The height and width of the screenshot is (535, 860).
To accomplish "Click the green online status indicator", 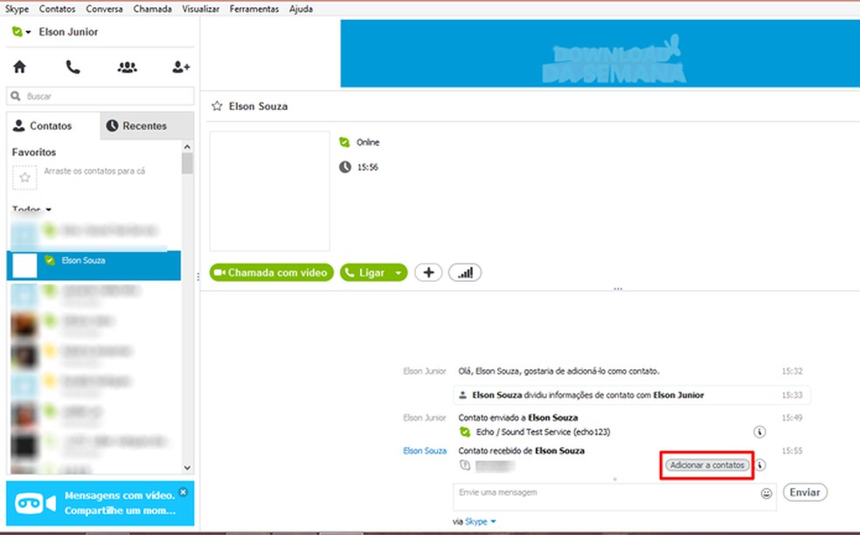I will tap(346, 142).
